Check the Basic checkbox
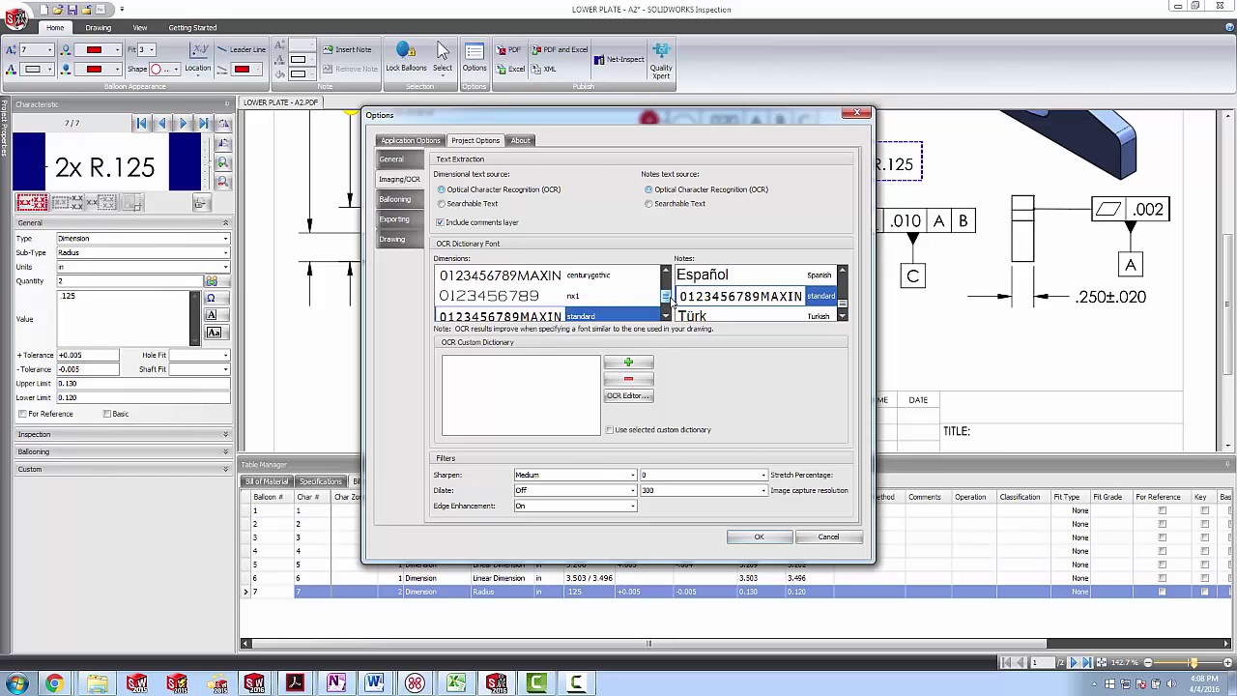Screen dimensions: 1237x696 click(x=107, y=414)
